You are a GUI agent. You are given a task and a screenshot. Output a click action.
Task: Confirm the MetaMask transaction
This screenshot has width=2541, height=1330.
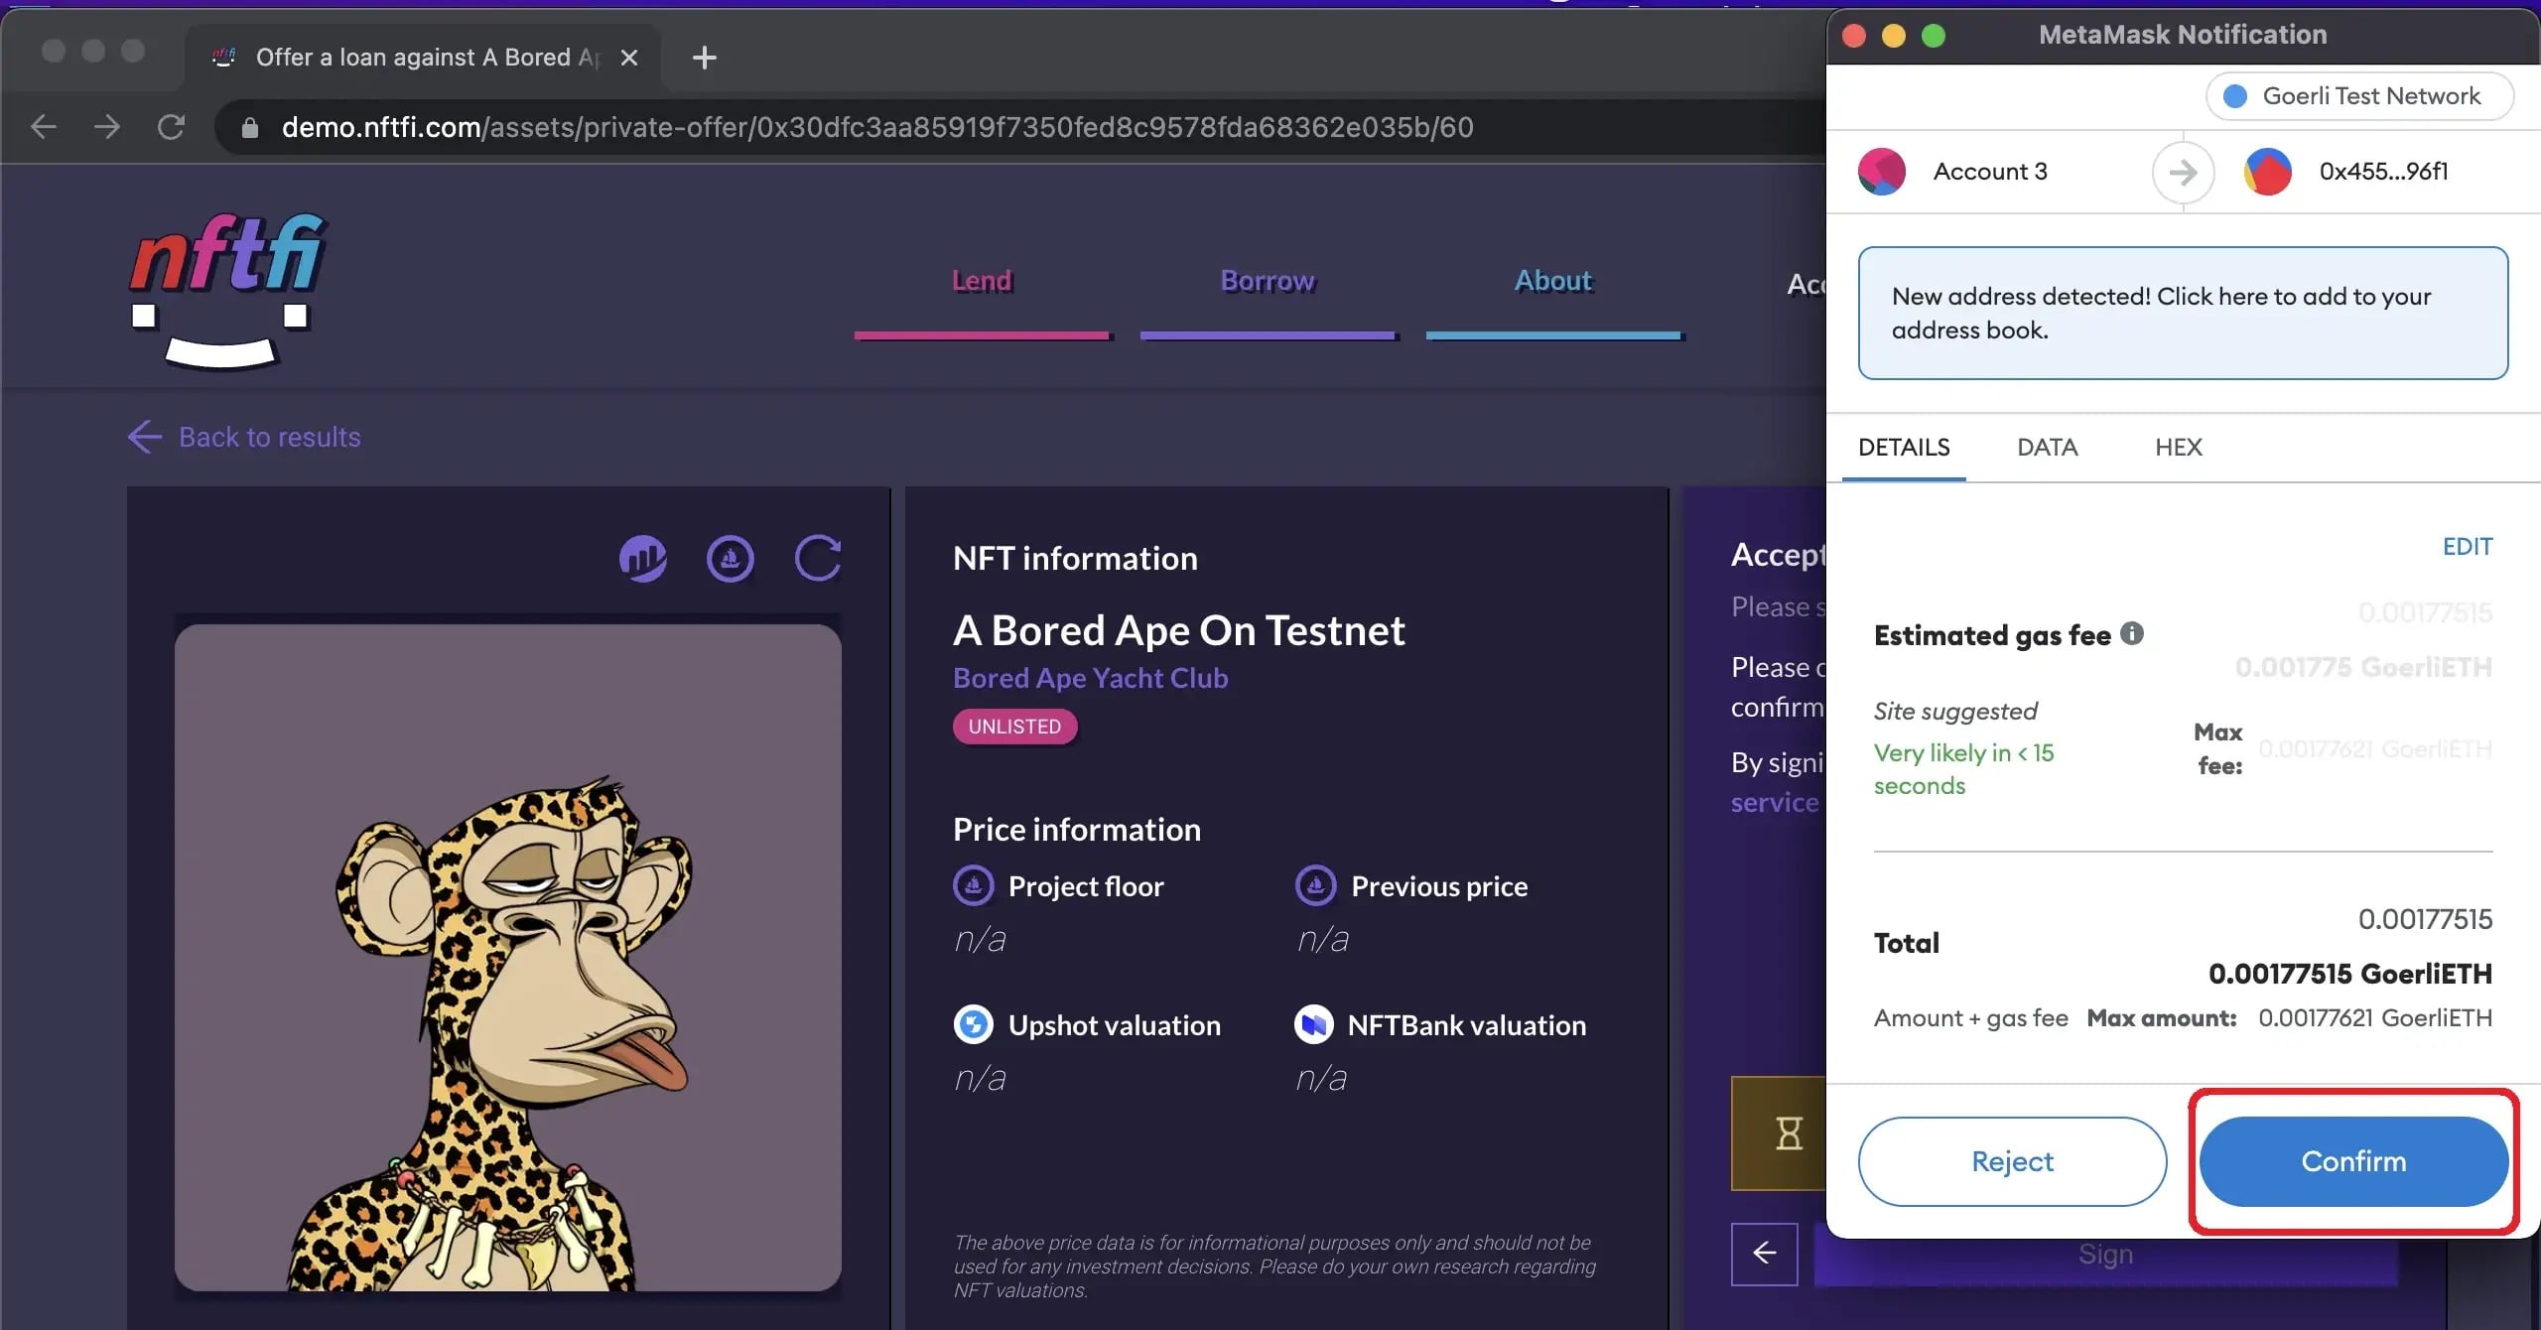[x=2353, y=1161]
